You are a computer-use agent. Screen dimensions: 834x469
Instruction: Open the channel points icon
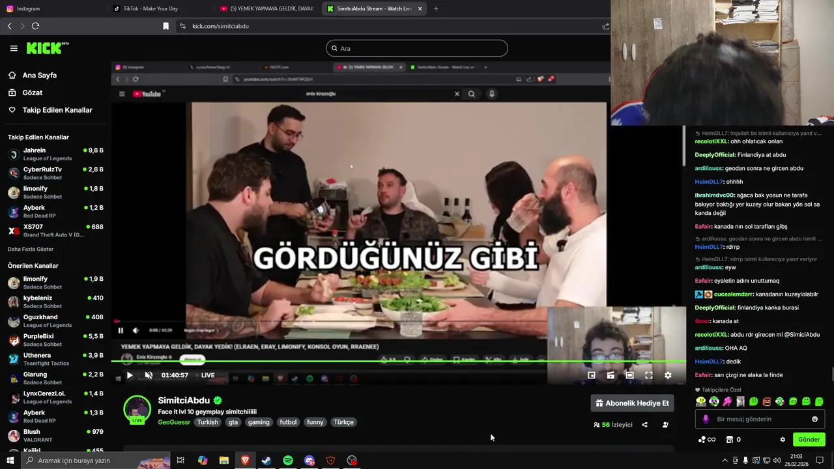[x=706, y=440]
